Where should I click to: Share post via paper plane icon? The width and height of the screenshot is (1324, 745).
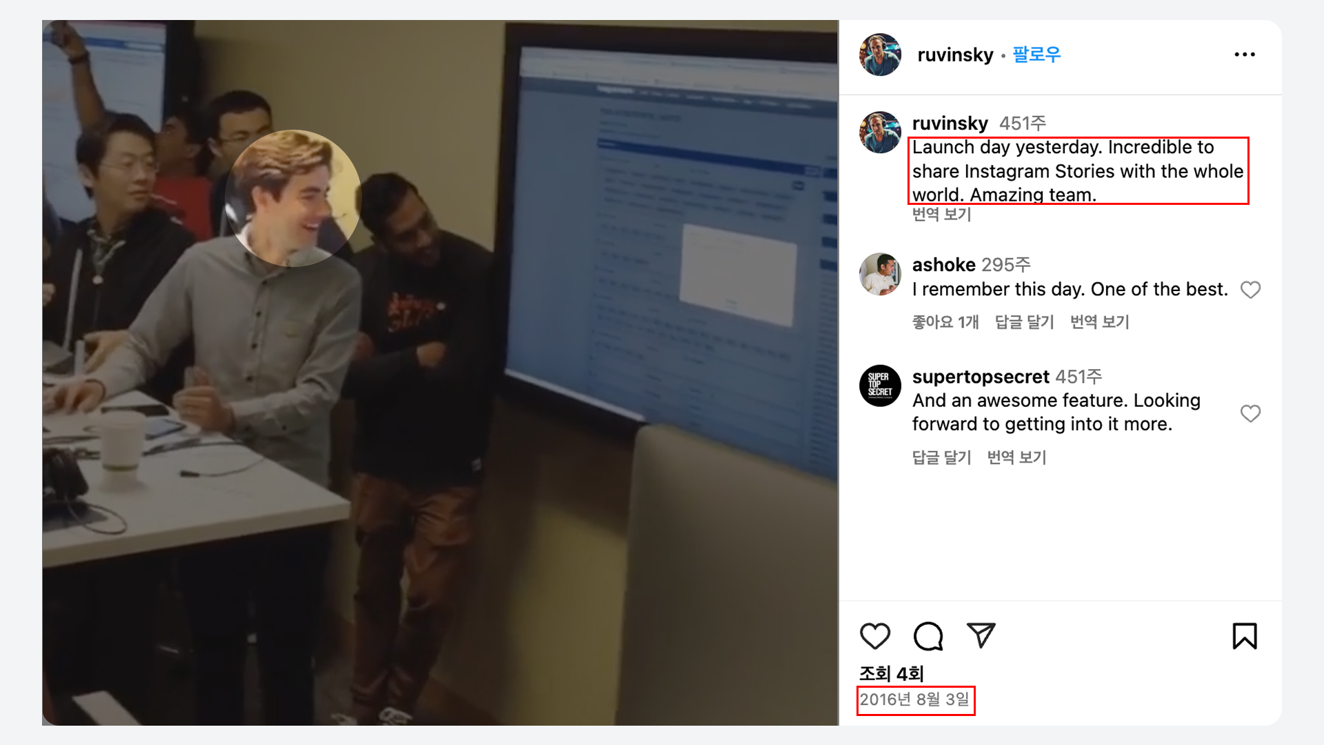coord(981,635)
